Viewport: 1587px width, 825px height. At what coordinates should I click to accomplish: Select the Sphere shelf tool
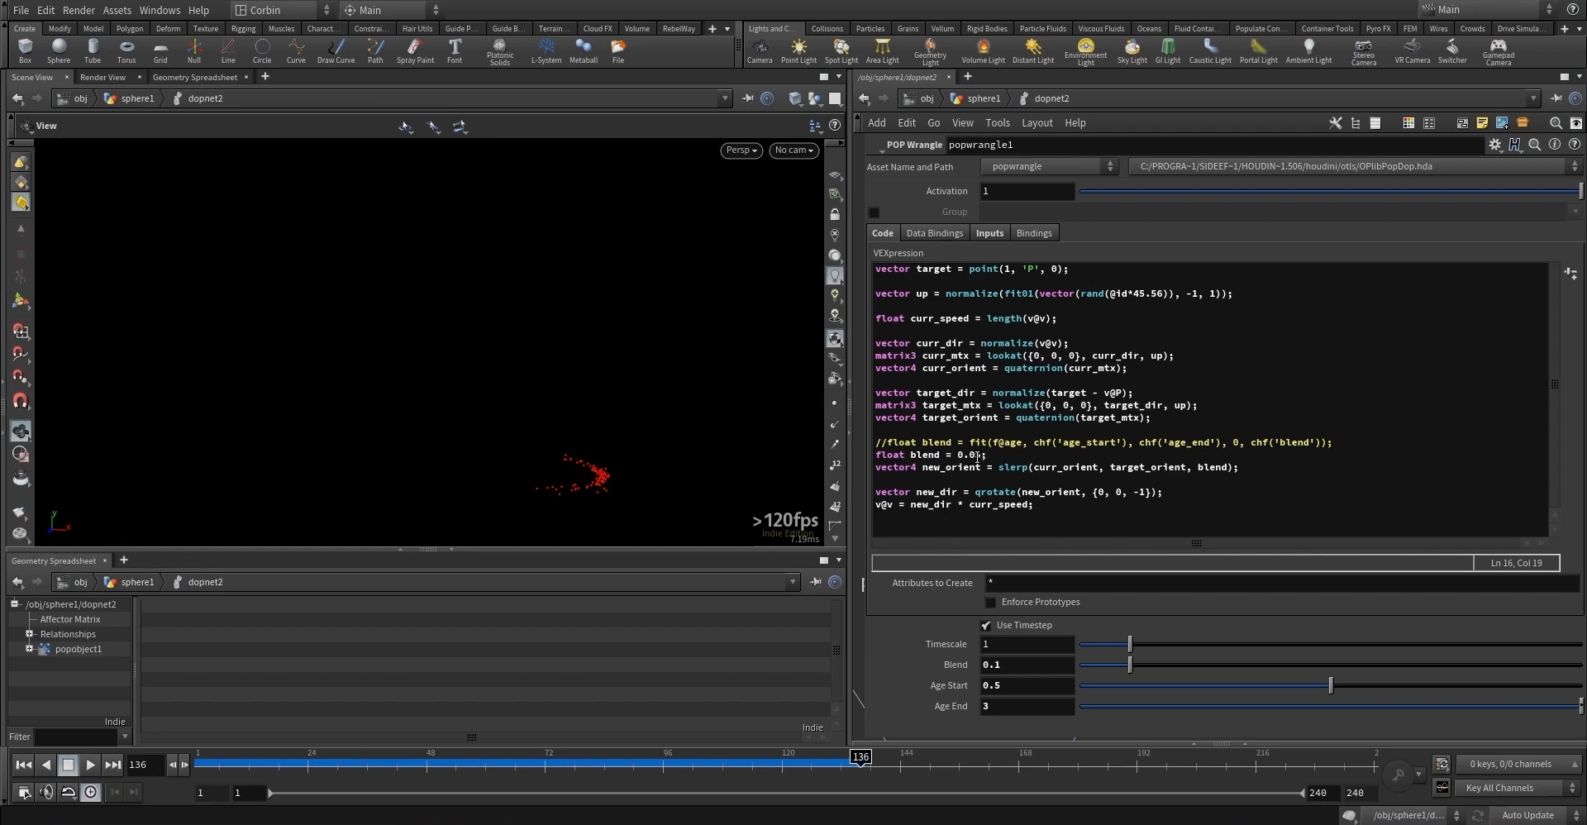point(58,50)
